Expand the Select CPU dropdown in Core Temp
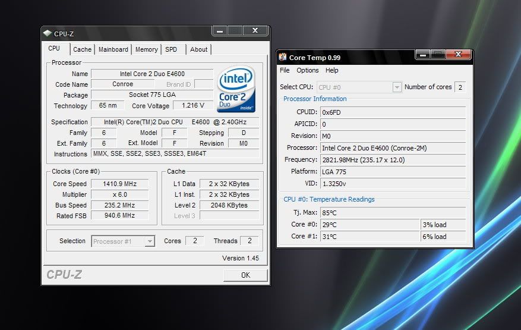Screen dimensions: 521x330 397,87
